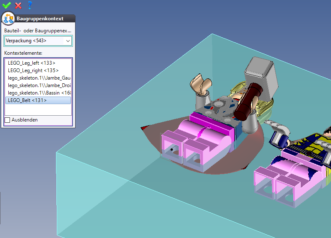Select lego_skeleton.1\\Bassin list entry
The width and height of the screenshot is (331, 238).
pyautogui.click(x=38, y=93)
